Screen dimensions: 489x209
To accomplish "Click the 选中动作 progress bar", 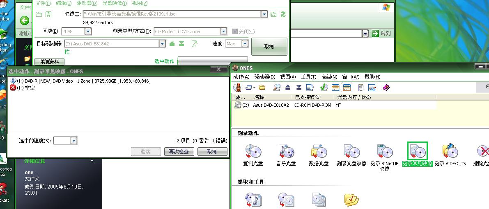I will click(x=213, y=61).
